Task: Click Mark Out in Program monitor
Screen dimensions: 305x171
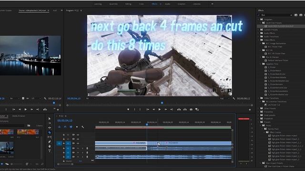Action: point(140,109)
